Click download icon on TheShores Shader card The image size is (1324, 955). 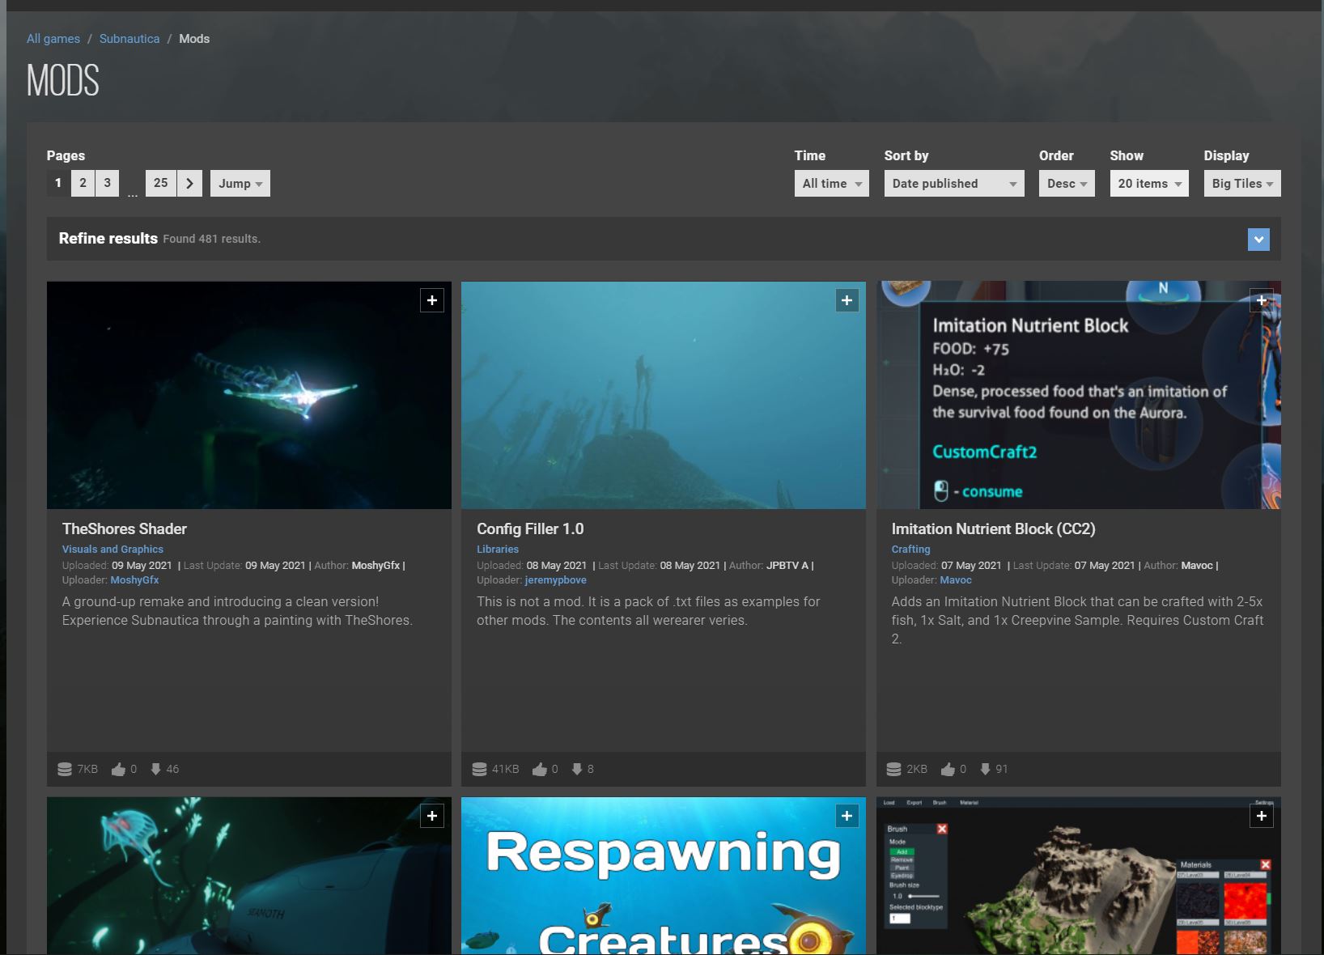tap(155, 769)
